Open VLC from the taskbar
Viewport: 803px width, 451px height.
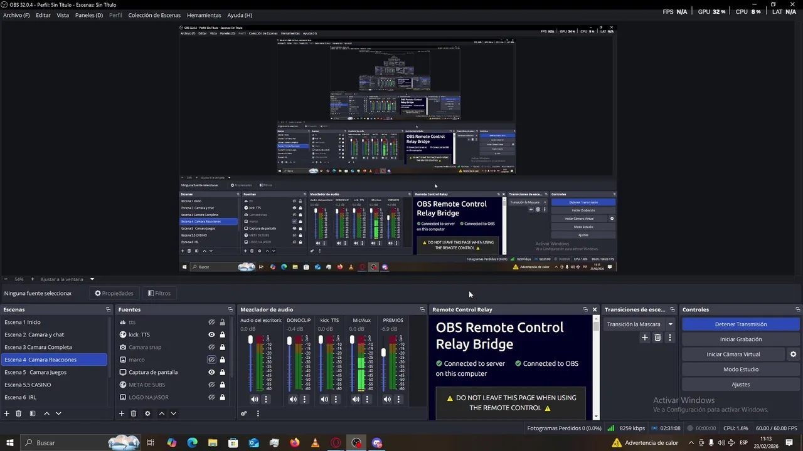(315, 443)
